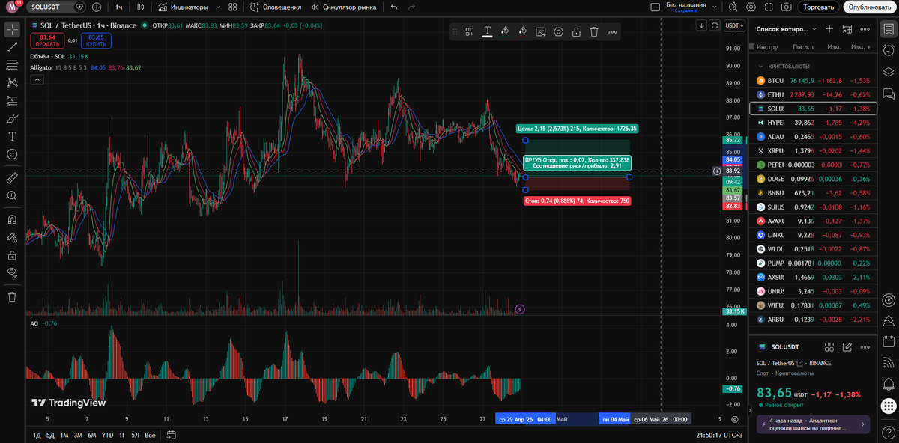Screen dimensions: 899x443
Task: Click the compare or add symbol plus
Action: pyautogui.click(x=98, y=7)
